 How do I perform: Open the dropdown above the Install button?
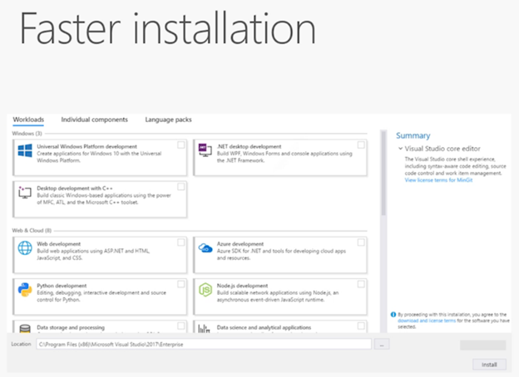[x=482, y=345]
